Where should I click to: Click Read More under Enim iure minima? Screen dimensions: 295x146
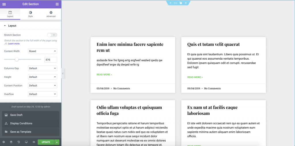click(x=104, y=75)
